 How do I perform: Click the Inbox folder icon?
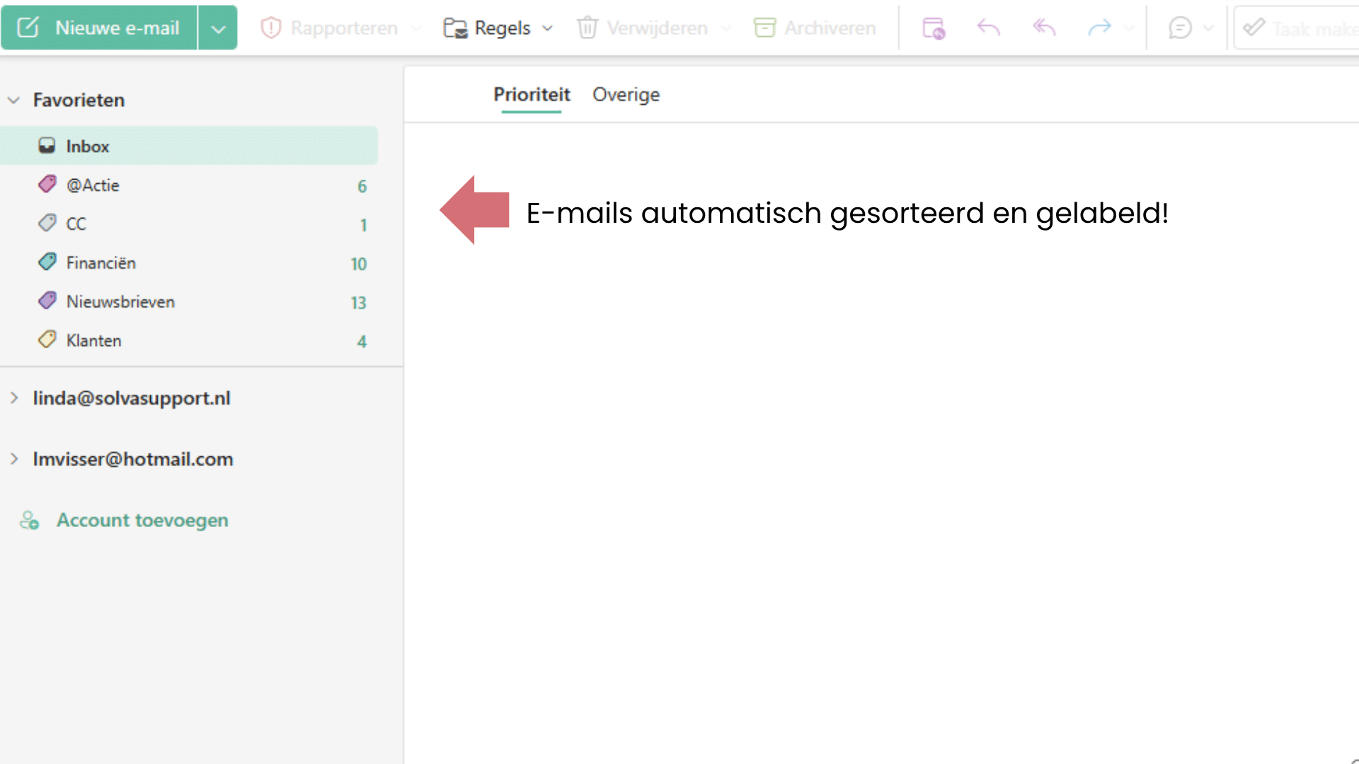[47, 144]
